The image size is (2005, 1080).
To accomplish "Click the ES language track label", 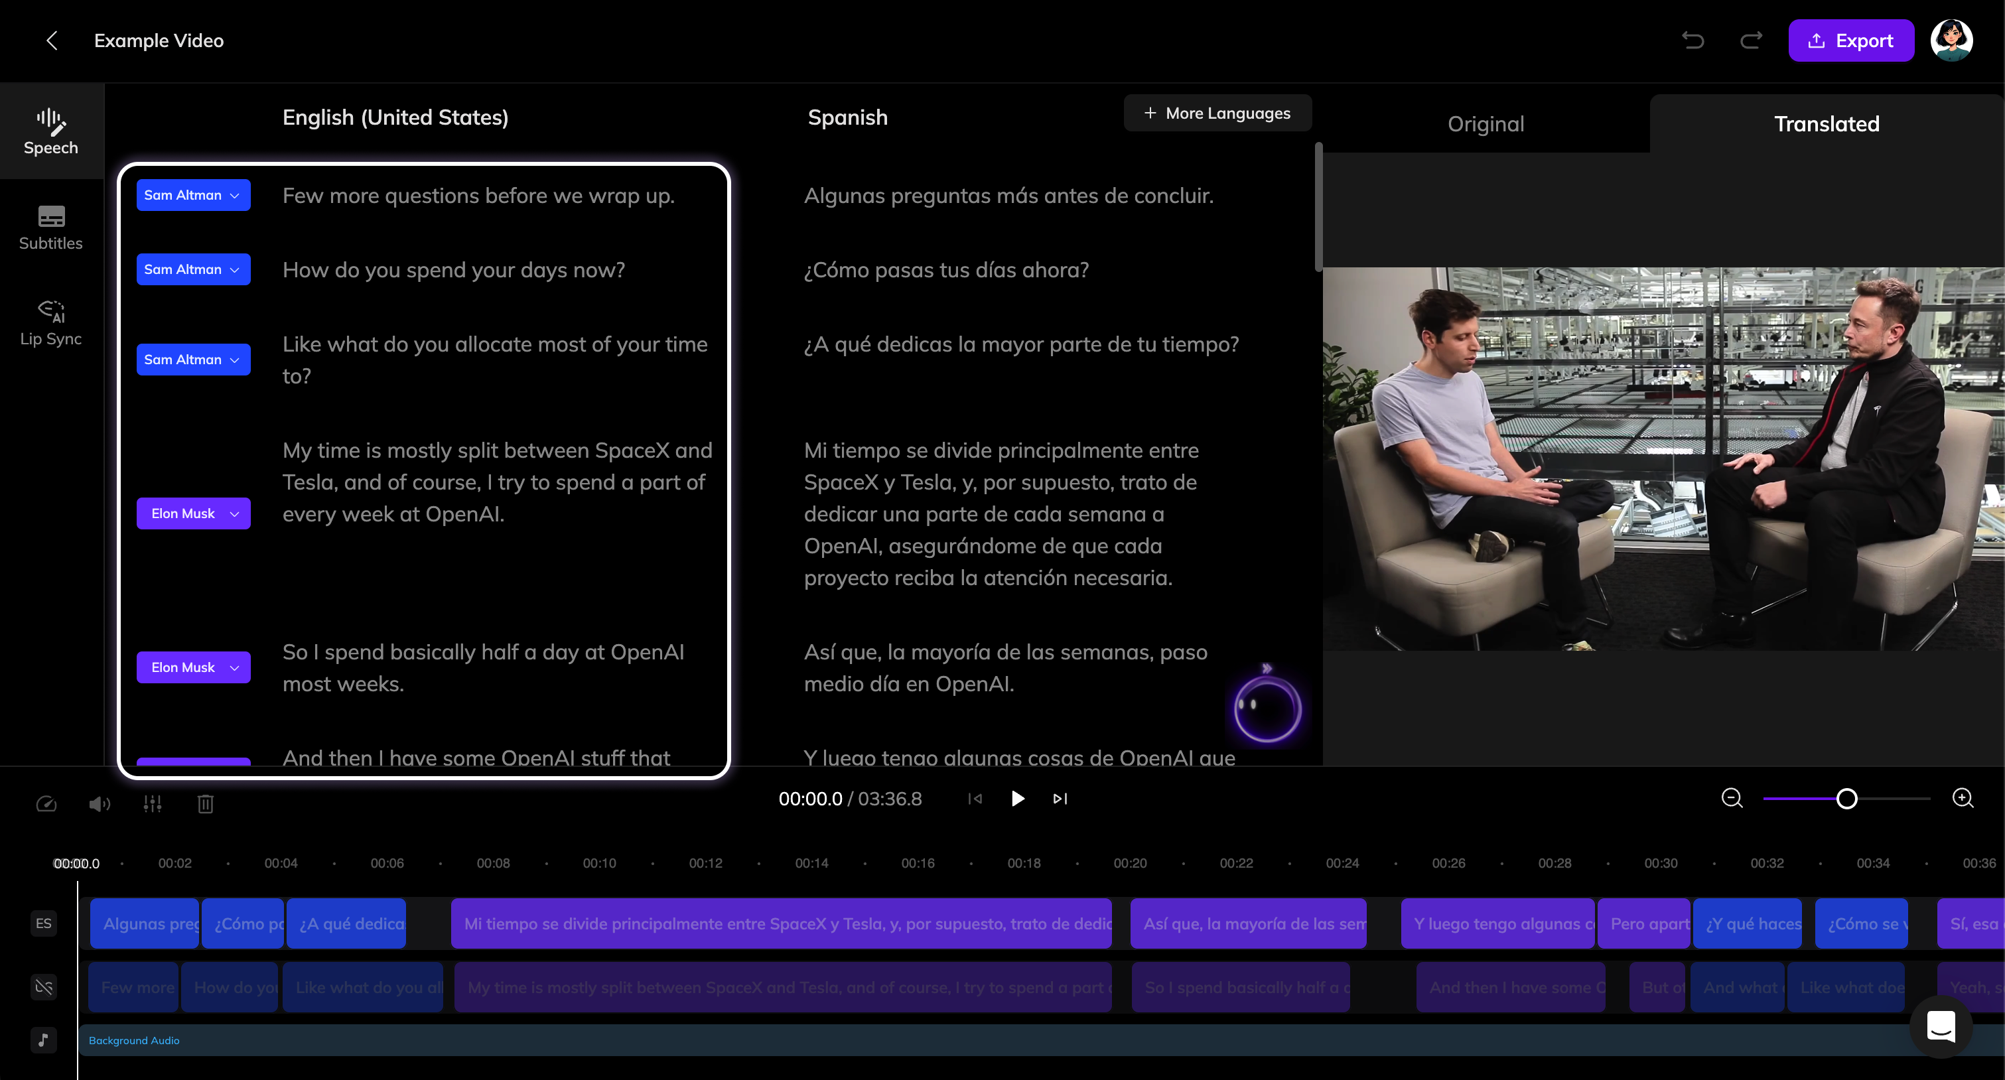I will click(x=44, y=923).
